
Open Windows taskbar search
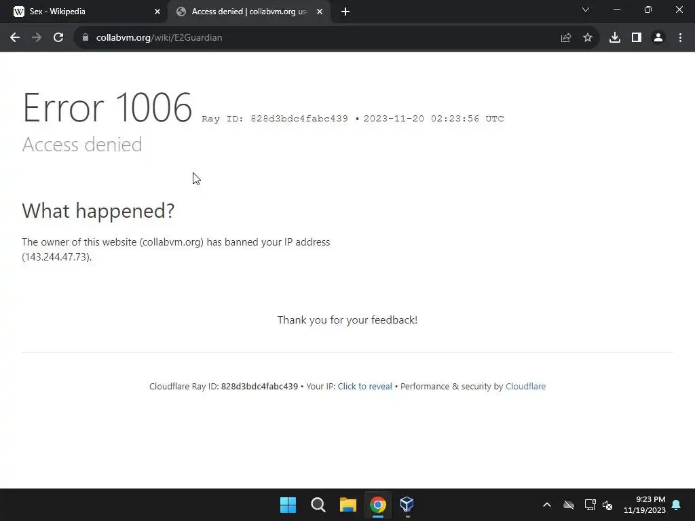[318, 505]
